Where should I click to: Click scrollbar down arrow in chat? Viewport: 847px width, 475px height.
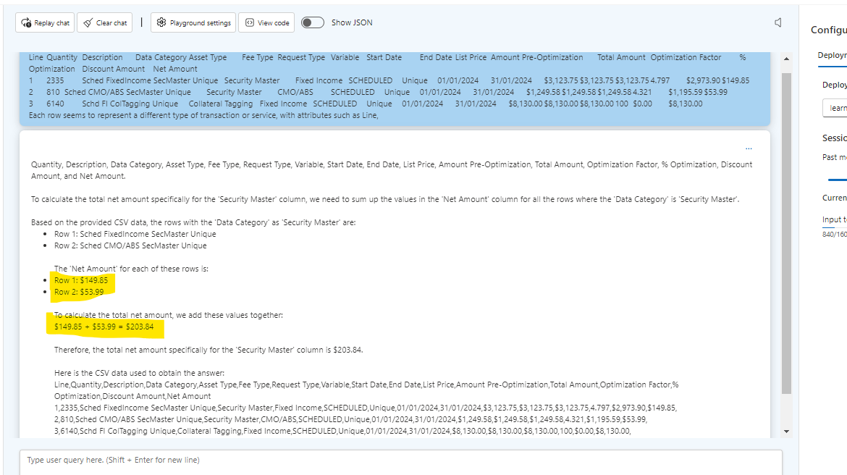click(786, 432)
